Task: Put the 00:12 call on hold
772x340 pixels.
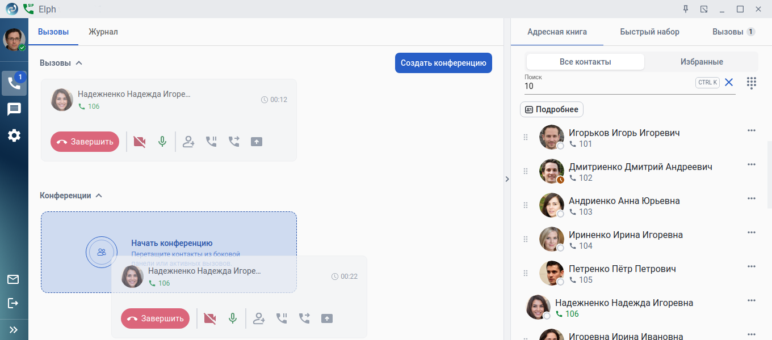Action: click(211, 142)
